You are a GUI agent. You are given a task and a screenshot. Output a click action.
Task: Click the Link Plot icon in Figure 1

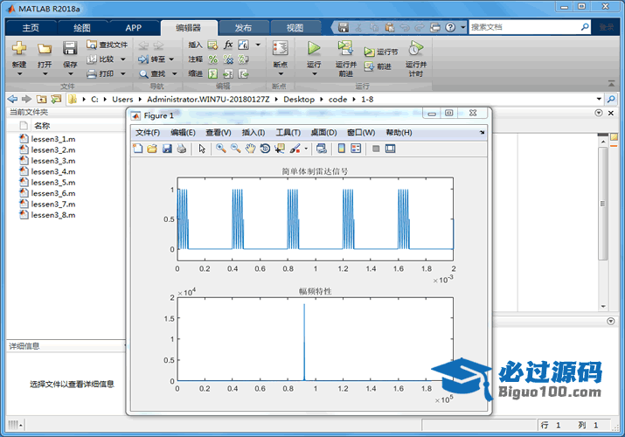322,149
